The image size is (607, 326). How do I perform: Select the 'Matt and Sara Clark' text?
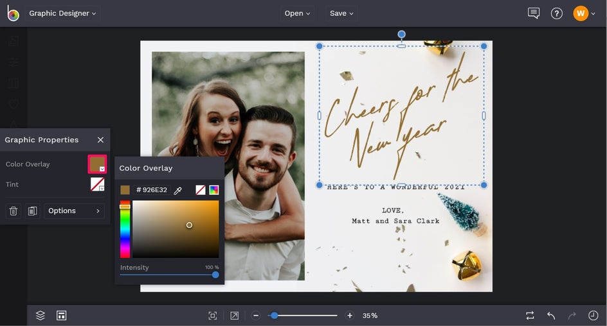pyautogui.click(x=395, y=221)
